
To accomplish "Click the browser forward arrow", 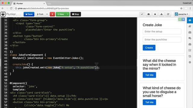I will point(7,8).
